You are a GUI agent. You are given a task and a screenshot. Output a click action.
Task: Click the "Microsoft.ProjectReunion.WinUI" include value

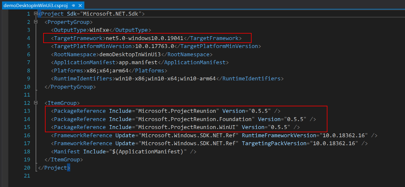[x=187, y=127]
